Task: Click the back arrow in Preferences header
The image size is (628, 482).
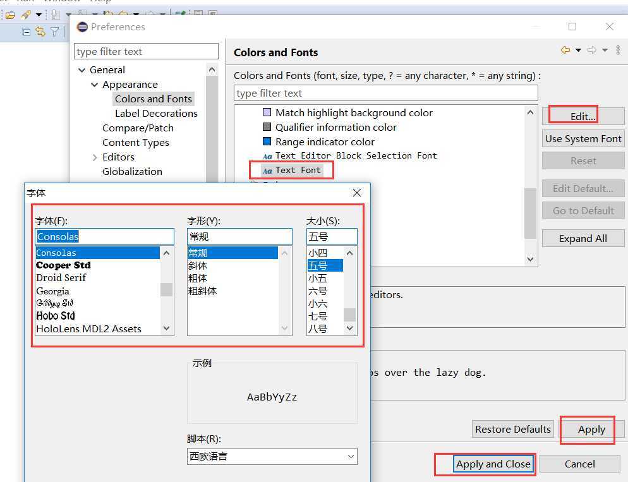Action: [565, 50]
